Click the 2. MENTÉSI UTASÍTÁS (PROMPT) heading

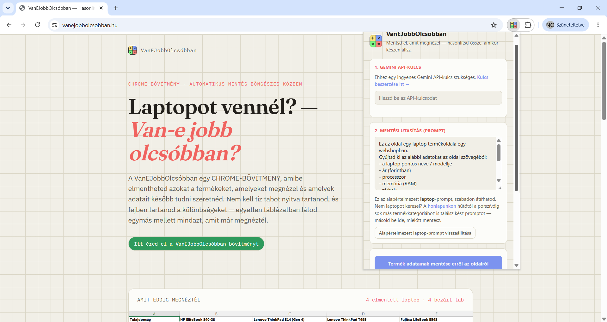[x=410, y=131]
